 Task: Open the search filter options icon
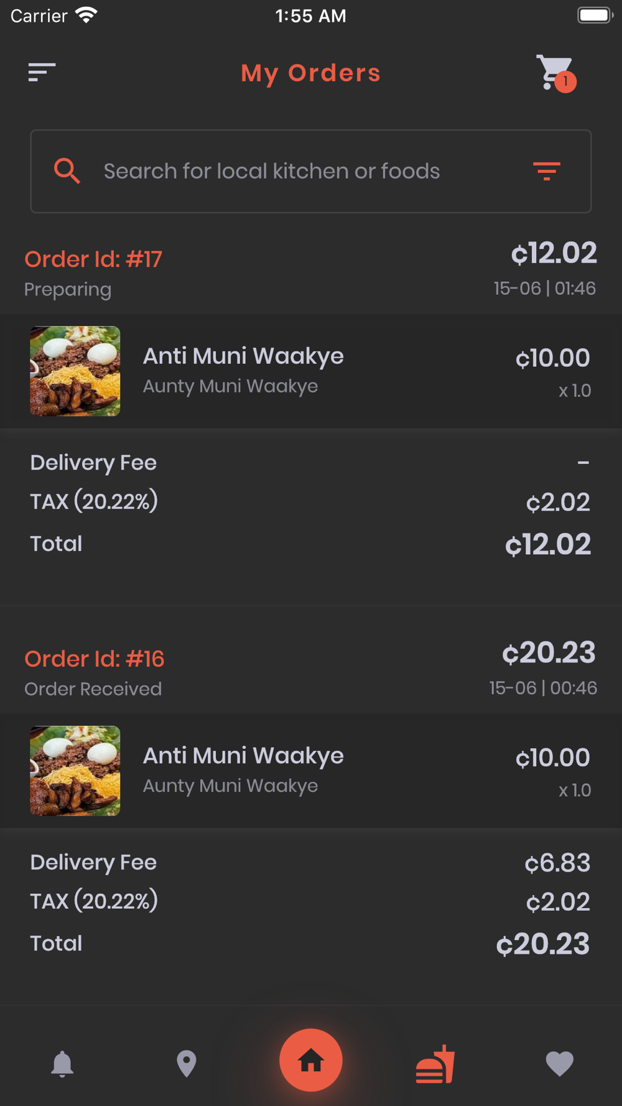point(547,170)
